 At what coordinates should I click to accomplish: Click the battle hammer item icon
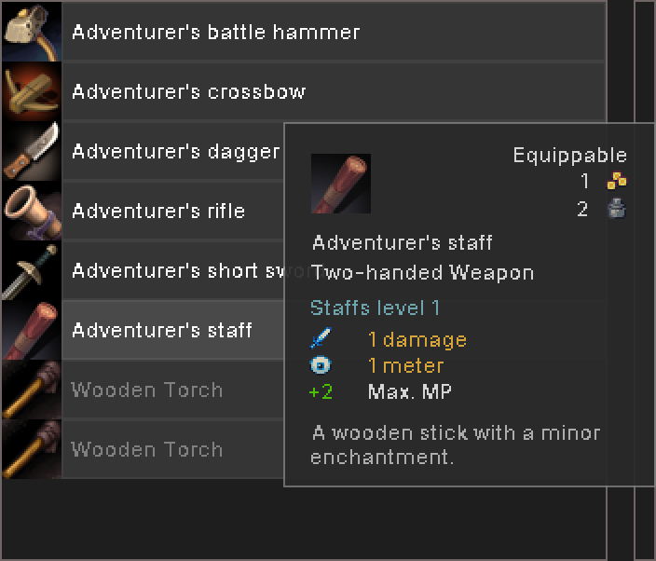click(32, 32)
